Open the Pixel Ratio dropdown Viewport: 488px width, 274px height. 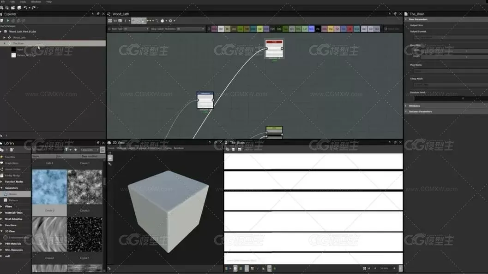[x=451, y=71]
